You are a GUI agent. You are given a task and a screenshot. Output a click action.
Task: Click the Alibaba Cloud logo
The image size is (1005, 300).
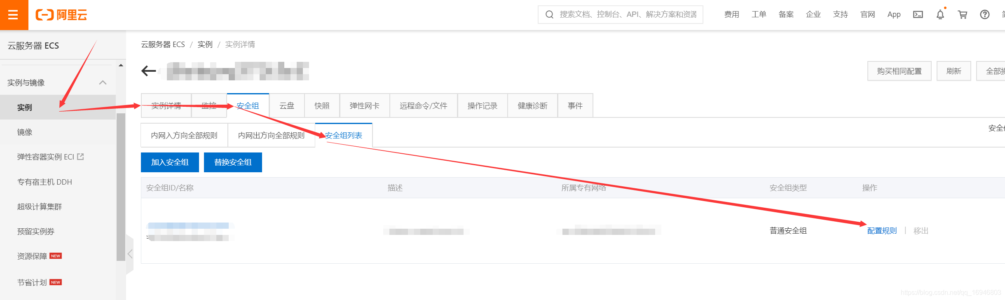61,15
